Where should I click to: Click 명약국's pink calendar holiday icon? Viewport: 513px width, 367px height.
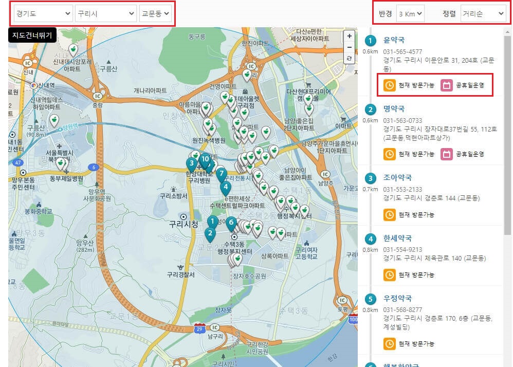447,154
